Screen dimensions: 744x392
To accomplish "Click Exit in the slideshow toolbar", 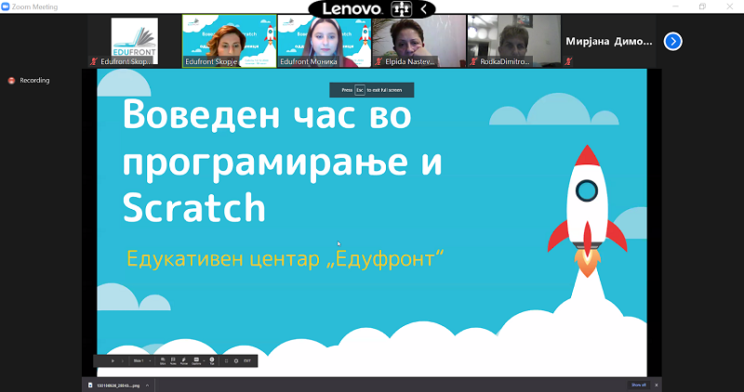I will point(247,360).
